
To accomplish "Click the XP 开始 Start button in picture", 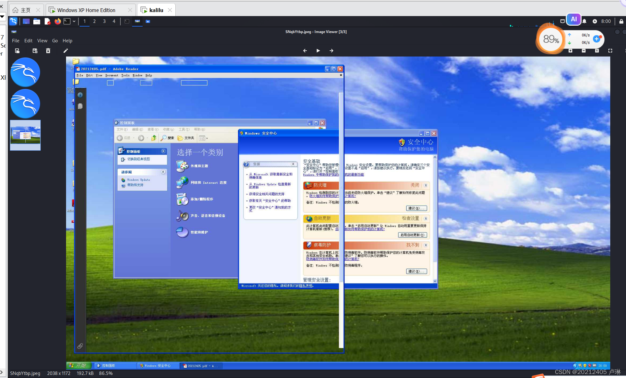I will click(x=79, y=365).
